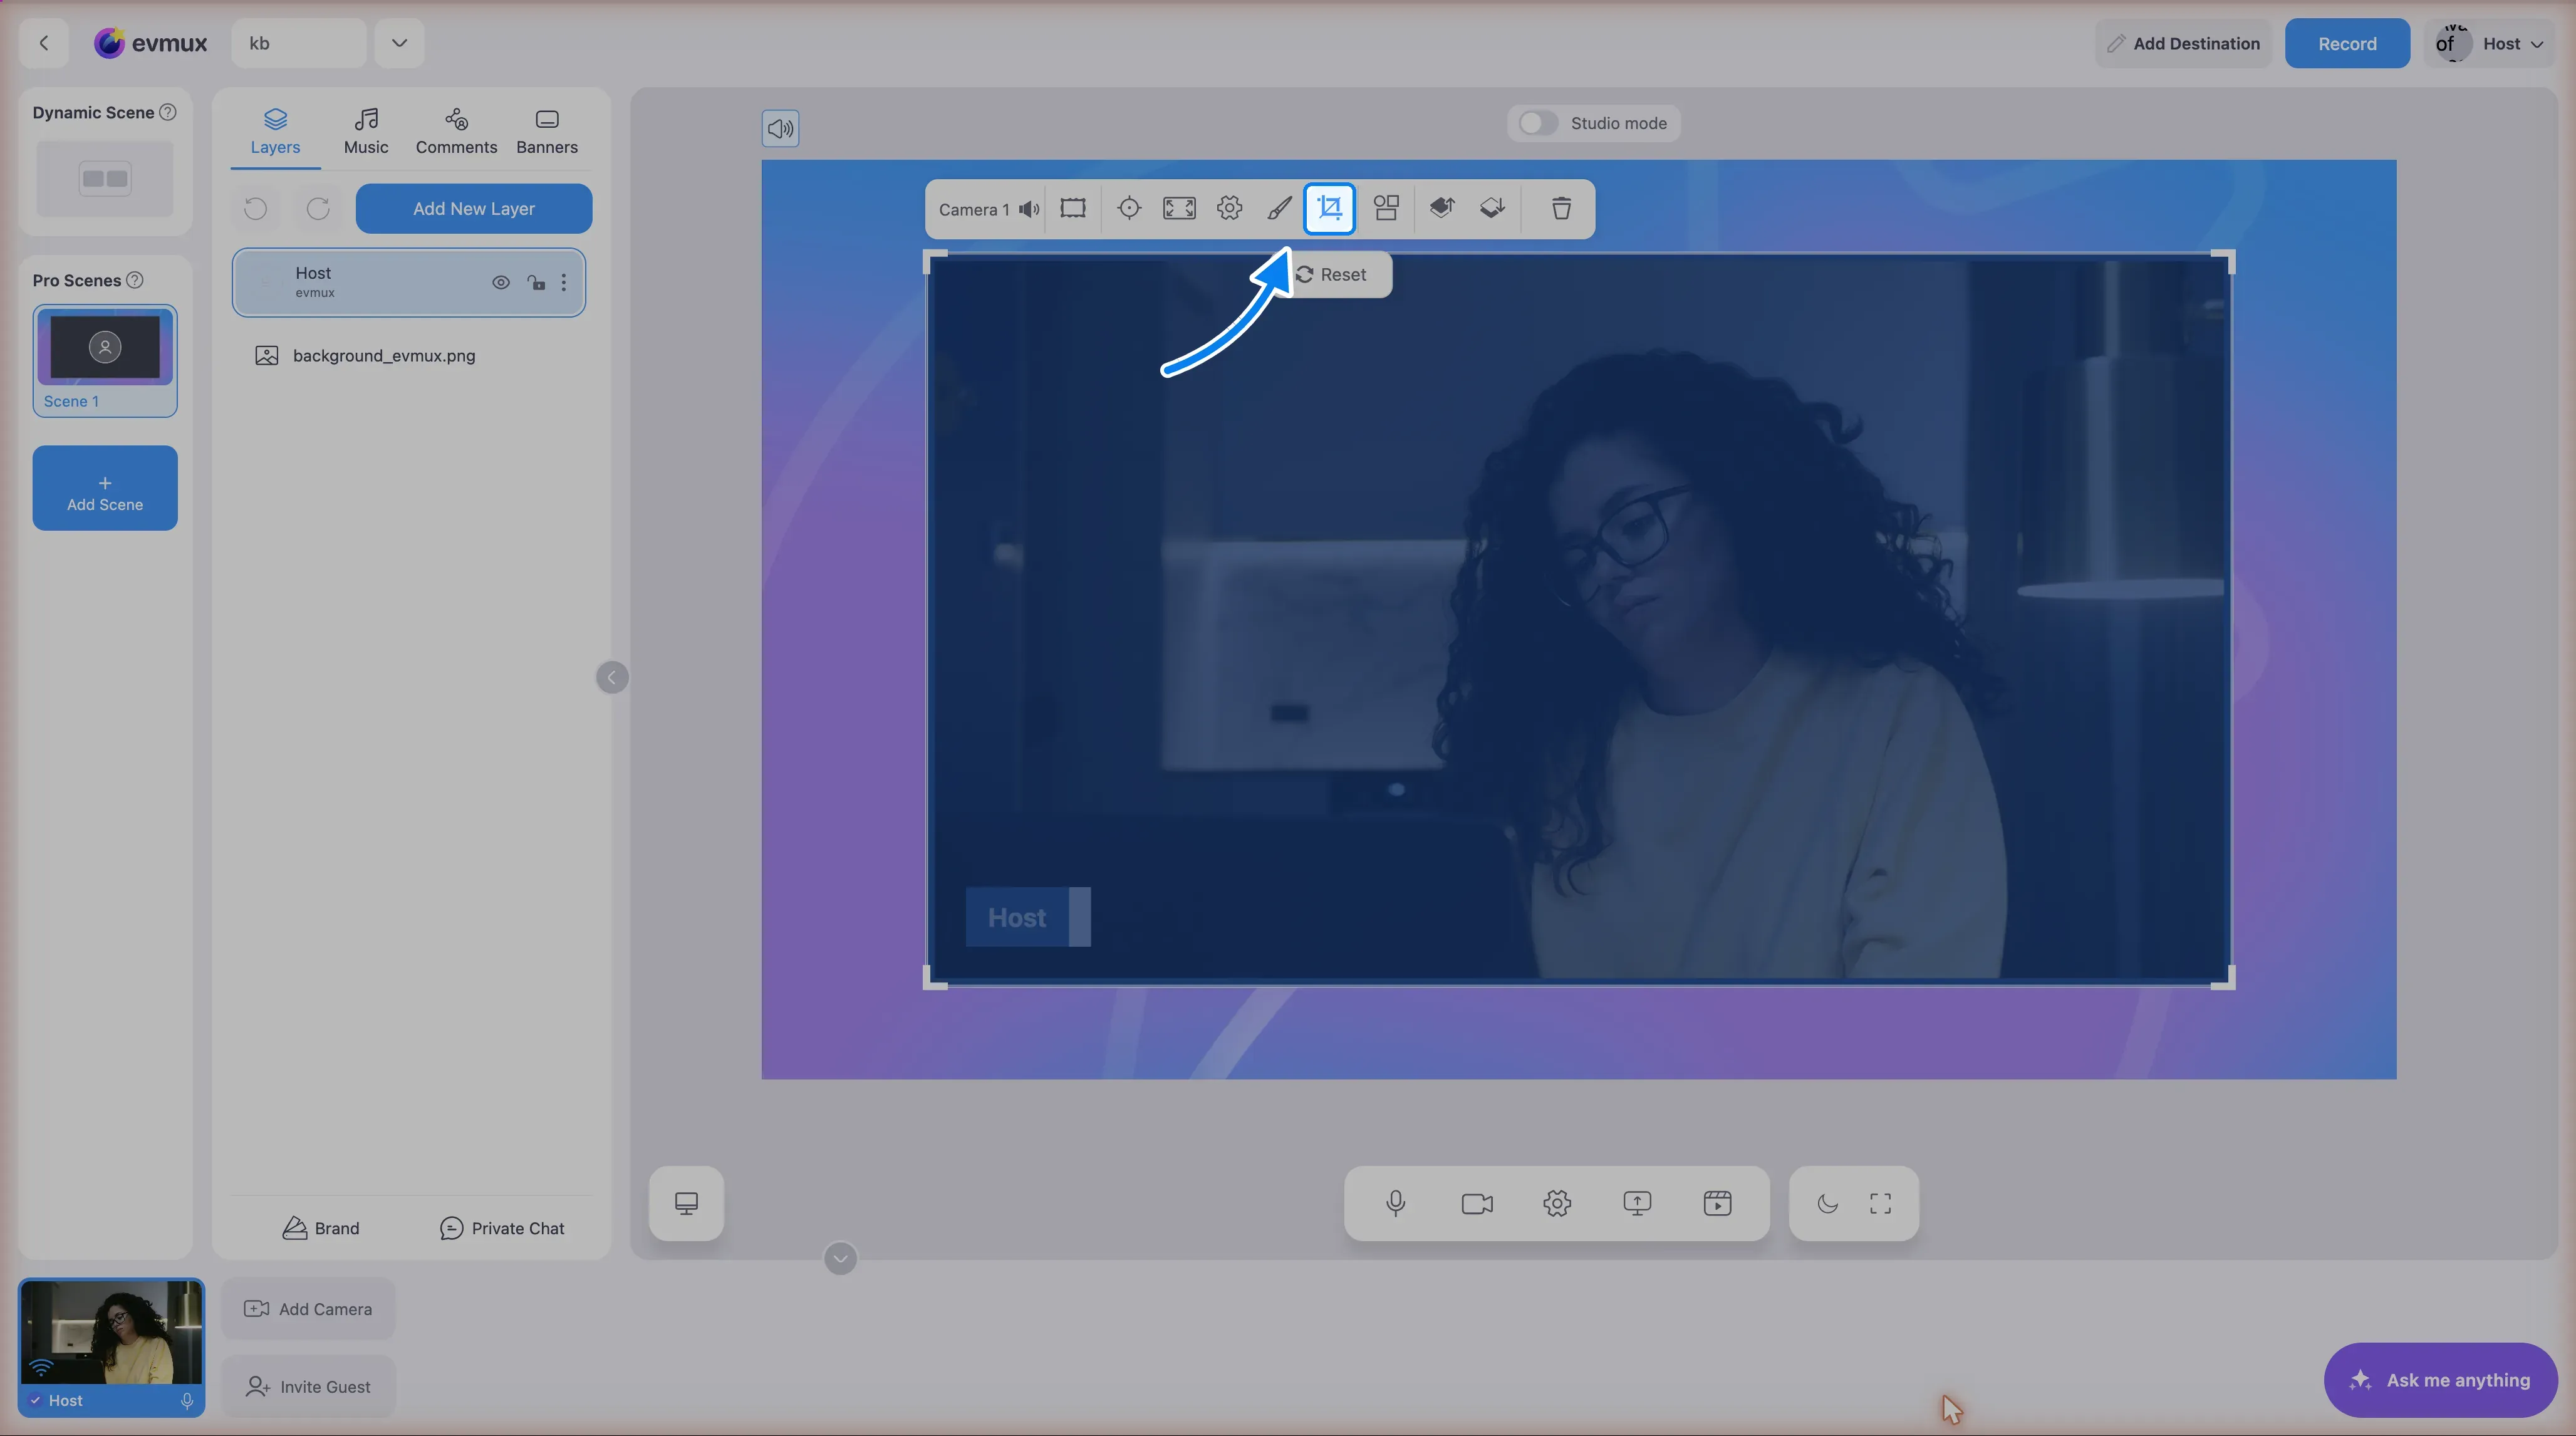Open the Host account dropdown

click(2490, 43)
